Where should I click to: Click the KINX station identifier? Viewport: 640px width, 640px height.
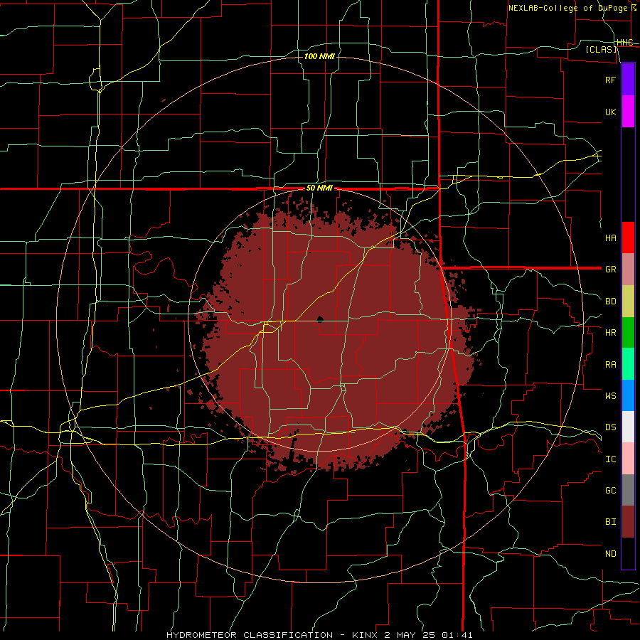click(366, 635)
